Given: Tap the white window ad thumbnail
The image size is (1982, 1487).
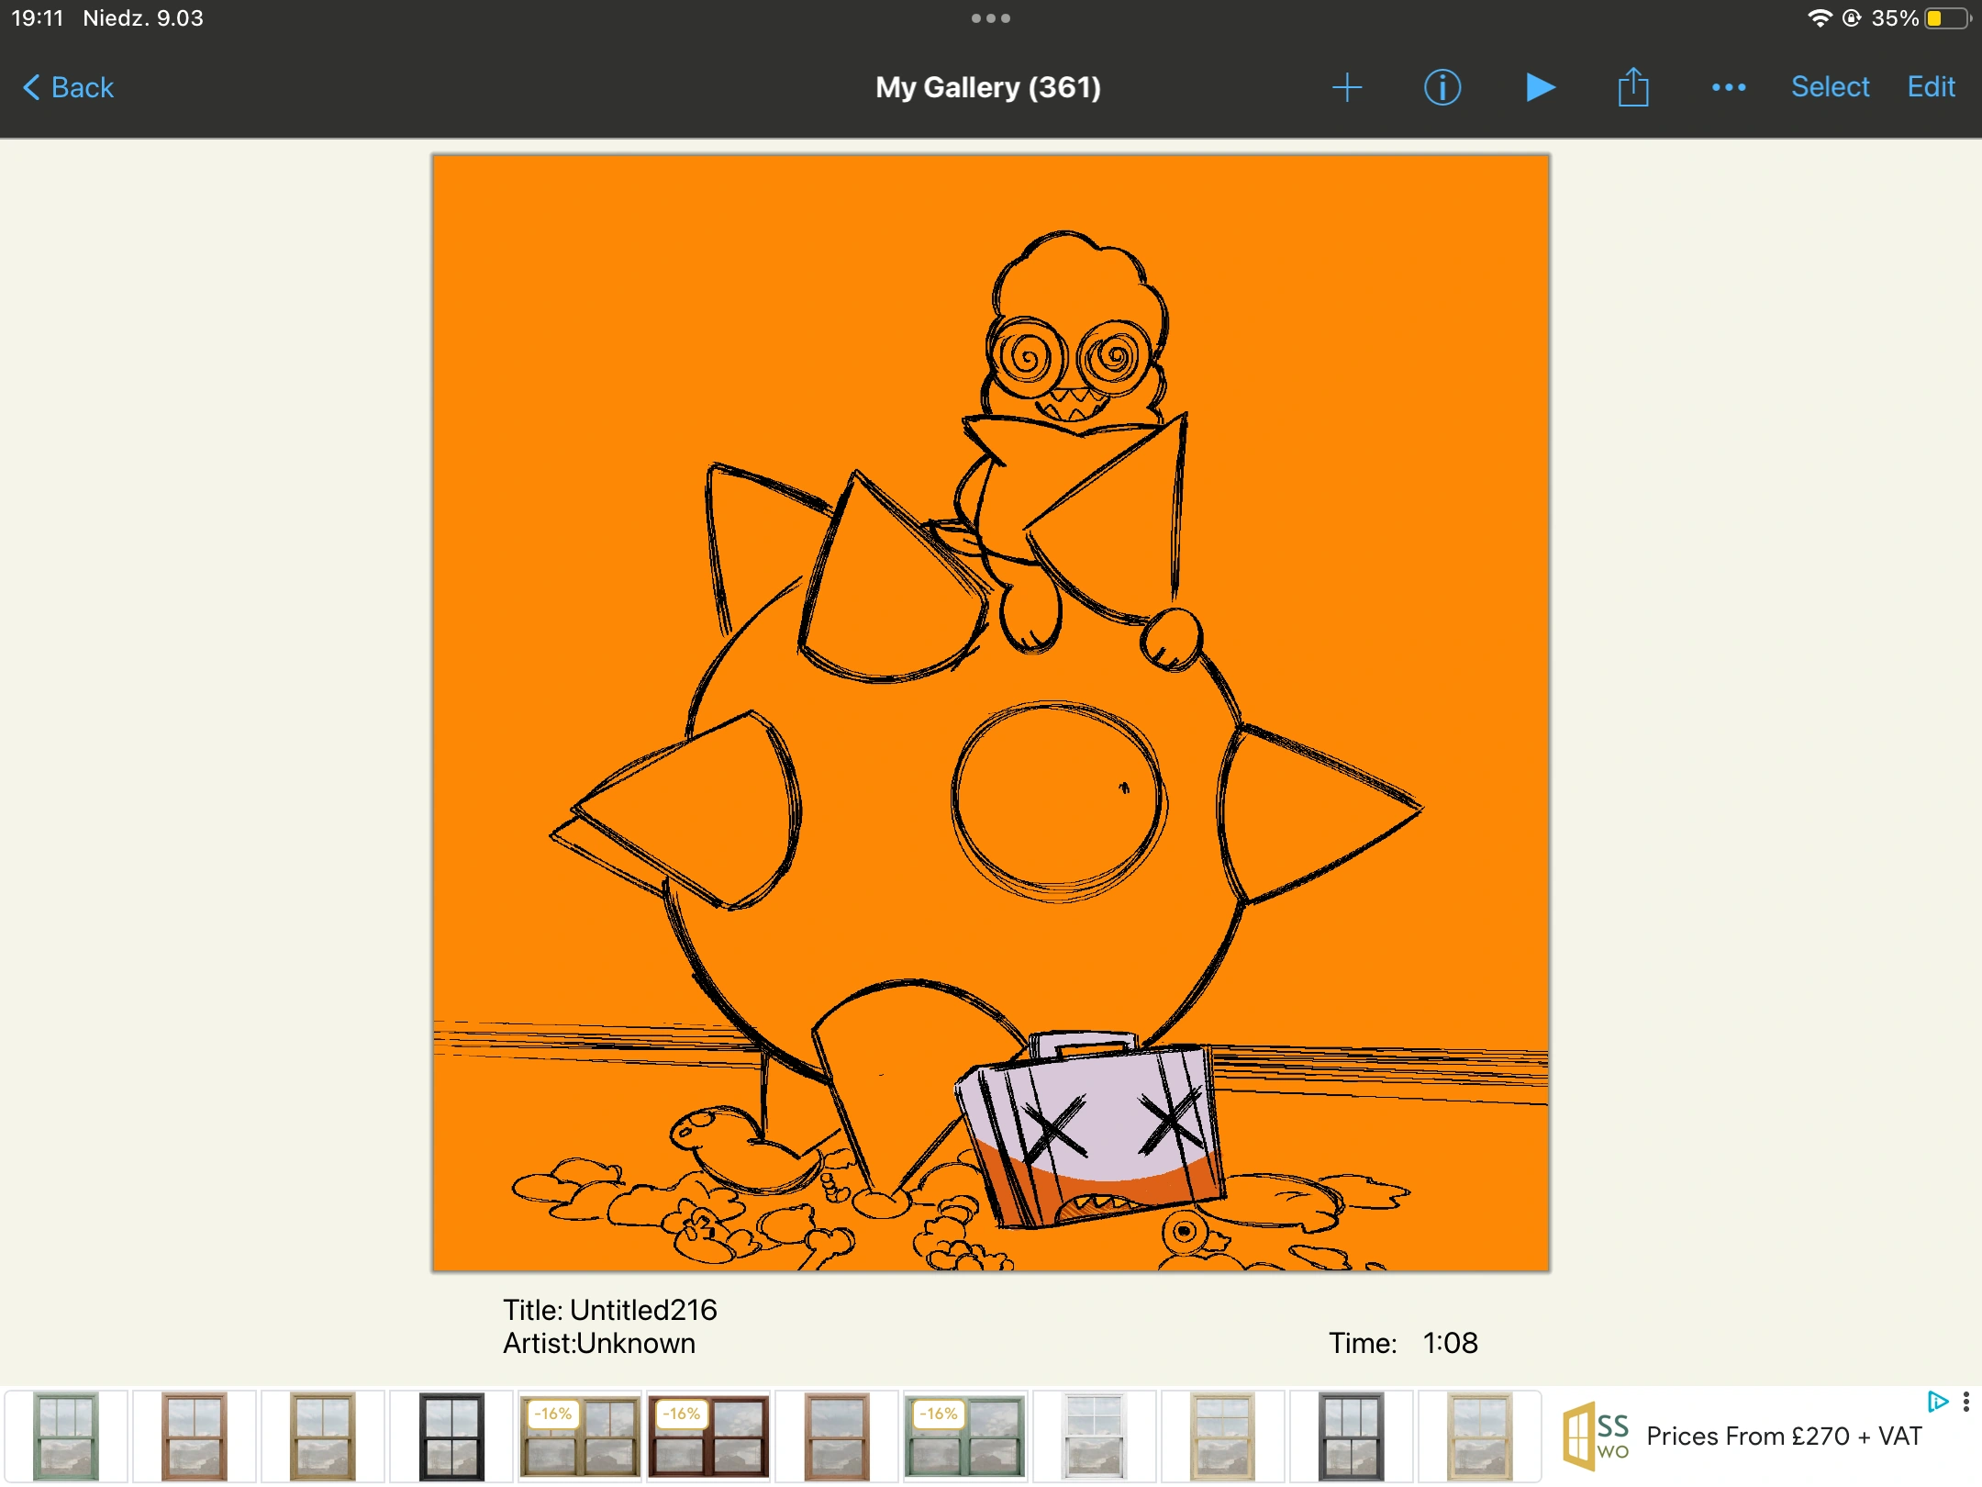Looking at the screenshot, I should 1093,1436.
